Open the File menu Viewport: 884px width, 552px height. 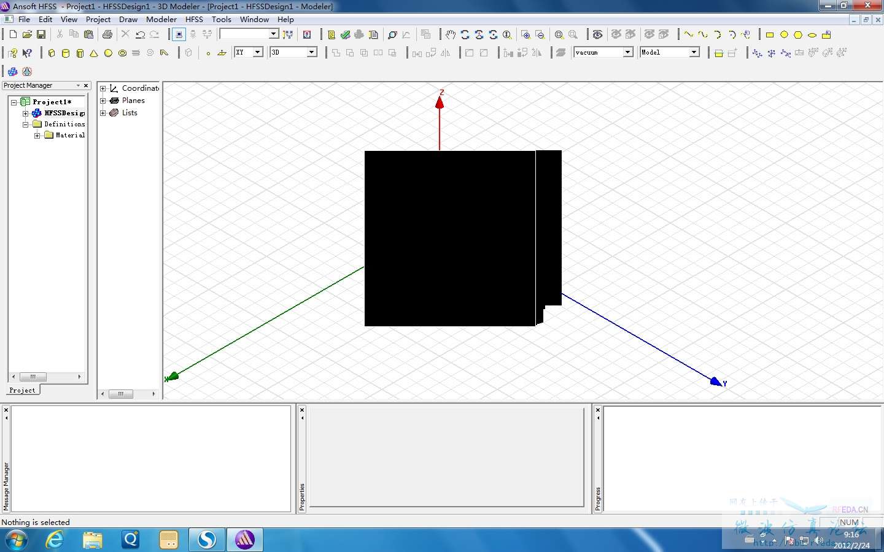tap(25, 20)
